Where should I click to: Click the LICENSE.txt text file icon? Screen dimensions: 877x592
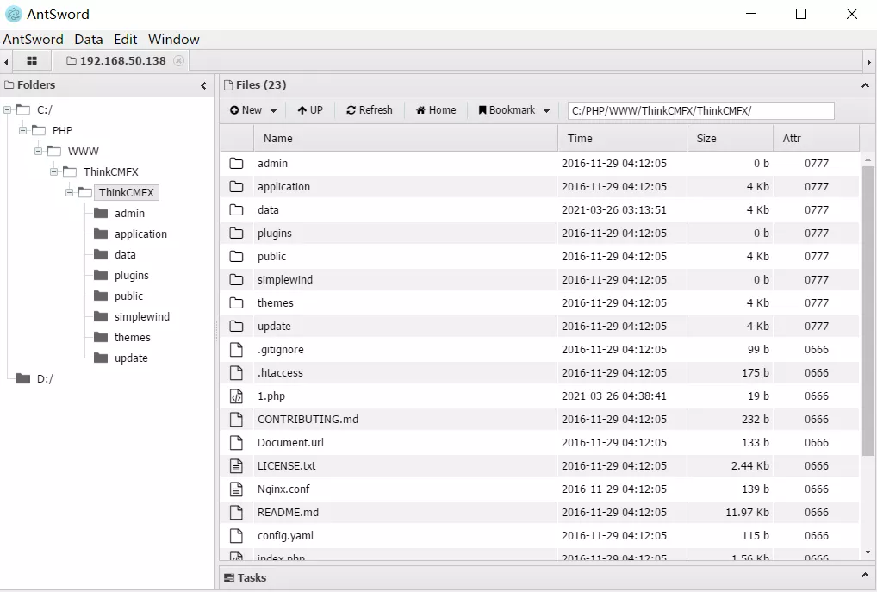click(237, 466)
